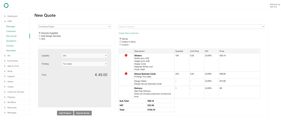Collapse the CRM menu section

[16, 21]
